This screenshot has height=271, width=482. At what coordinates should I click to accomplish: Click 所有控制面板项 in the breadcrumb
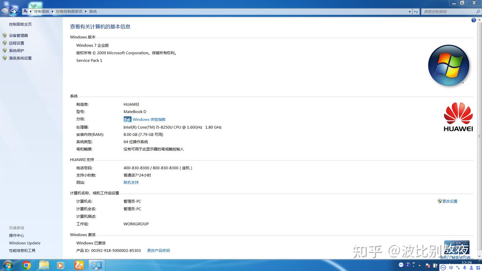(x=69, y=11)
